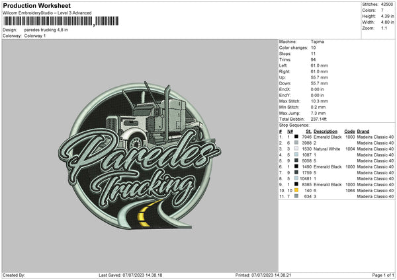Viewport: 397px width, 280px height.
Task: Click the St. column header
Action: point(308,131)
